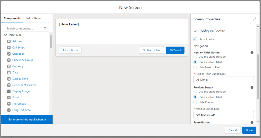Collapse the Configure Footer section
This screenshot has height=138, width=261.
click(195, 31)
